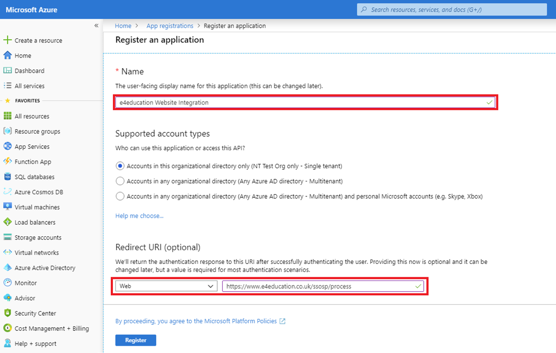
Task: Go to App registrations in breadcrumb
Action: 170,26
